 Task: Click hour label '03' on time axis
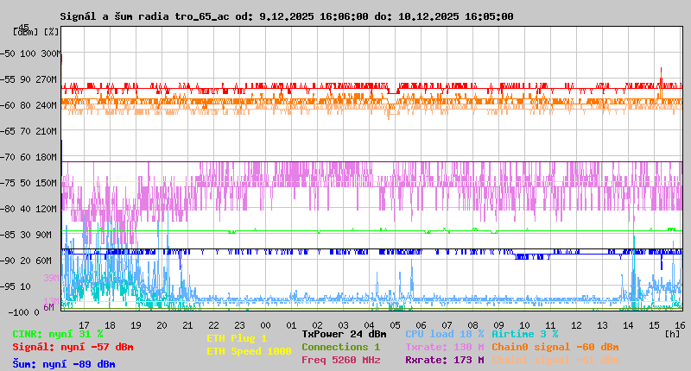[343, 325]
